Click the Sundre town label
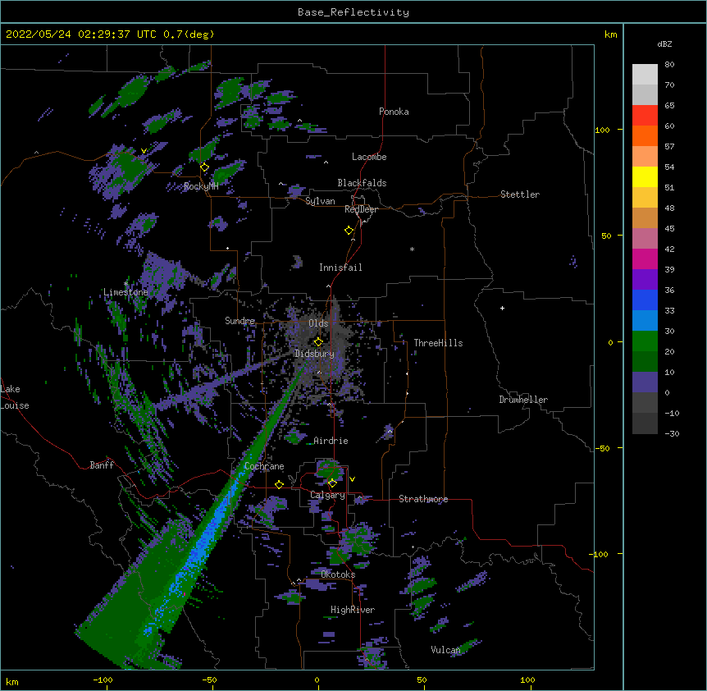707x691 pixels. pyautogui.click(x=239, y=321)
